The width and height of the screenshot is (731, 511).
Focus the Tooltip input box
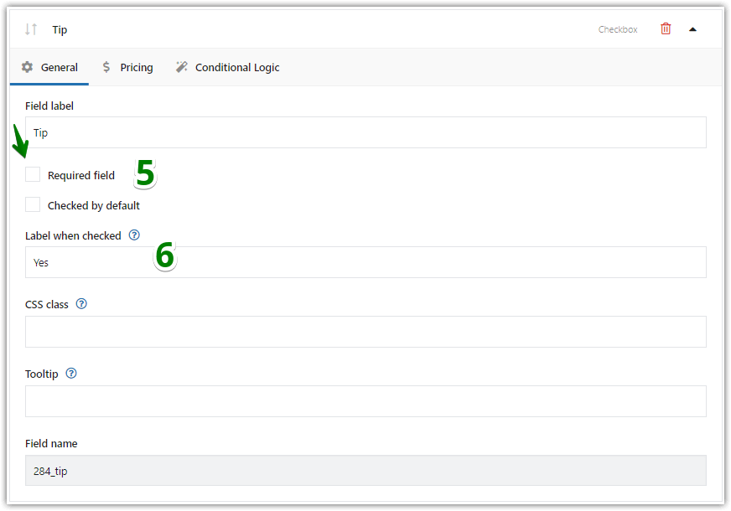point(365,401)
